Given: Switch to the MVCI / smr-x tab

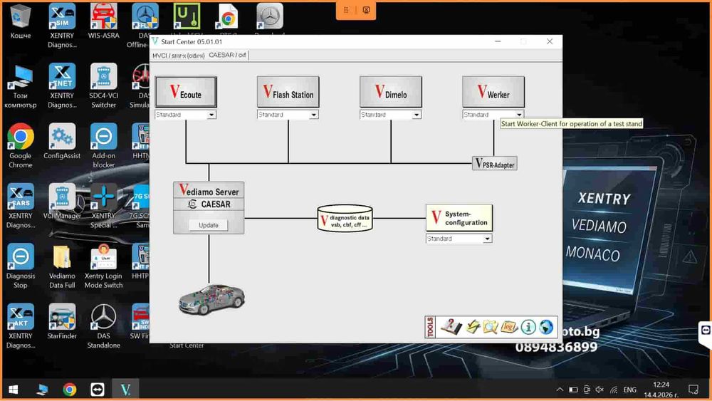Looking at the screenshot, I should [x=179, y=56].
